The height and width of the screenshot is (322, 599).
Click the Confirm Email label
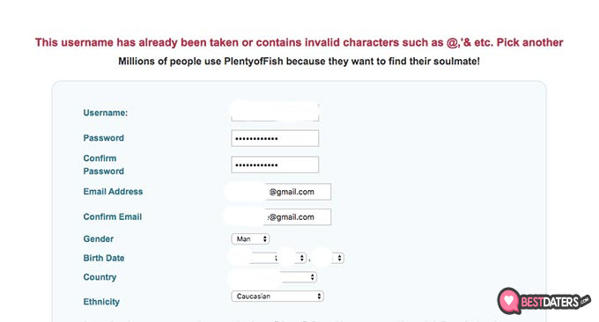pos(113,216)
